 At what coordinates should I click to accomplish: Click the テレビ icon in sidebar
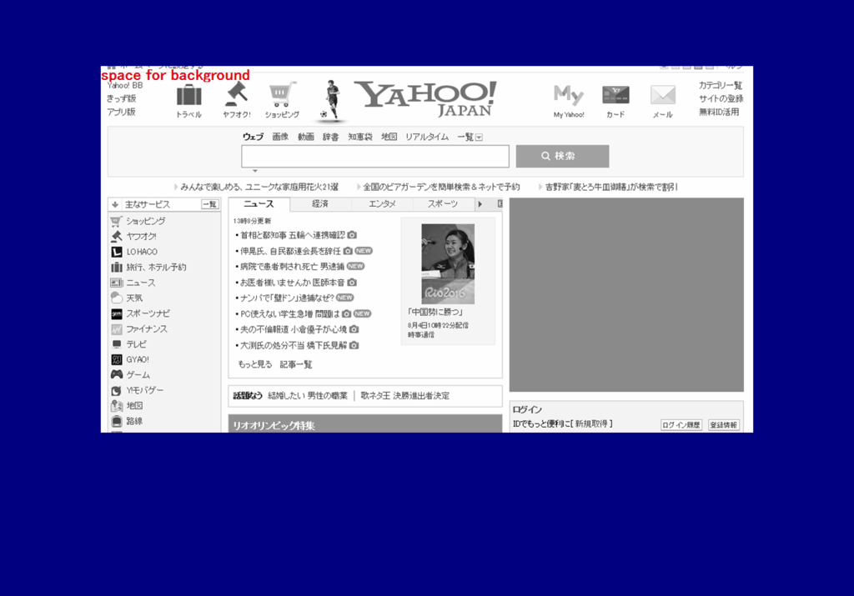(117, 344)
